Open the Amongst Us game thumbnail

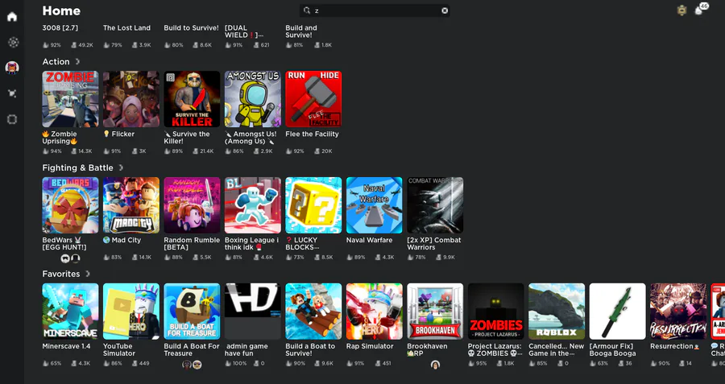coord(253,99)
